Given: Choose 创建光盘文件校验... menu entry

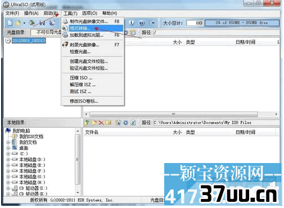Looking at the screenshot, I should 92,61.
